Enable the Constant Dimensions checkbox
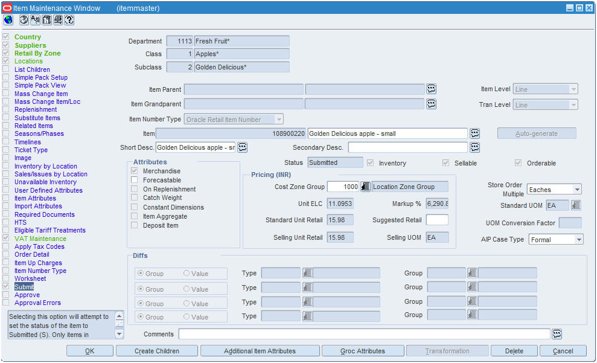This screenshot has height=363, width=597. (x=135, y=207)
